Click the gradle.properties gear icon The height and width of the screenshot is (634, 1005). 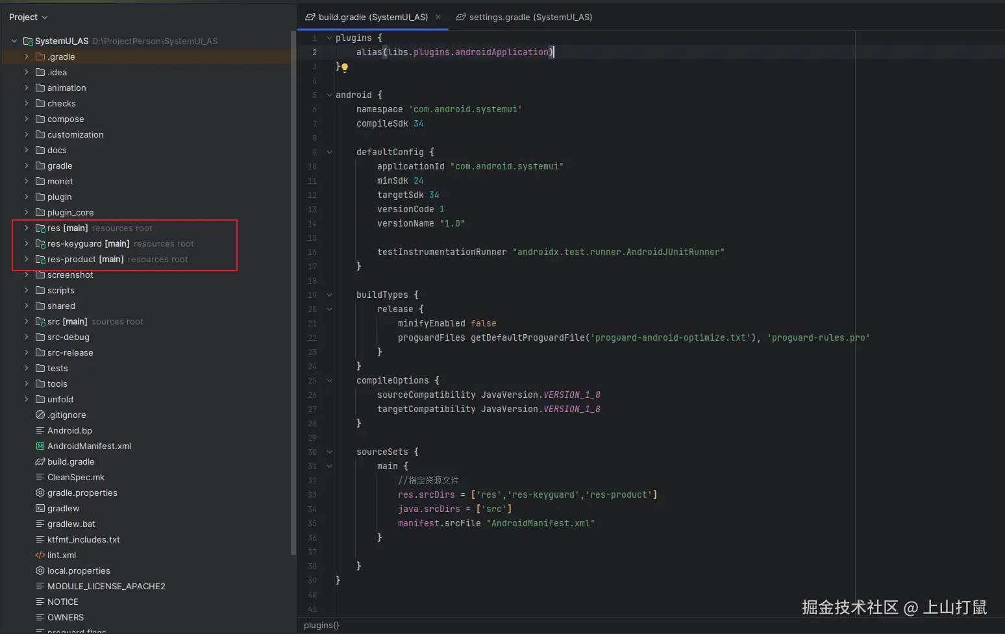40,493
